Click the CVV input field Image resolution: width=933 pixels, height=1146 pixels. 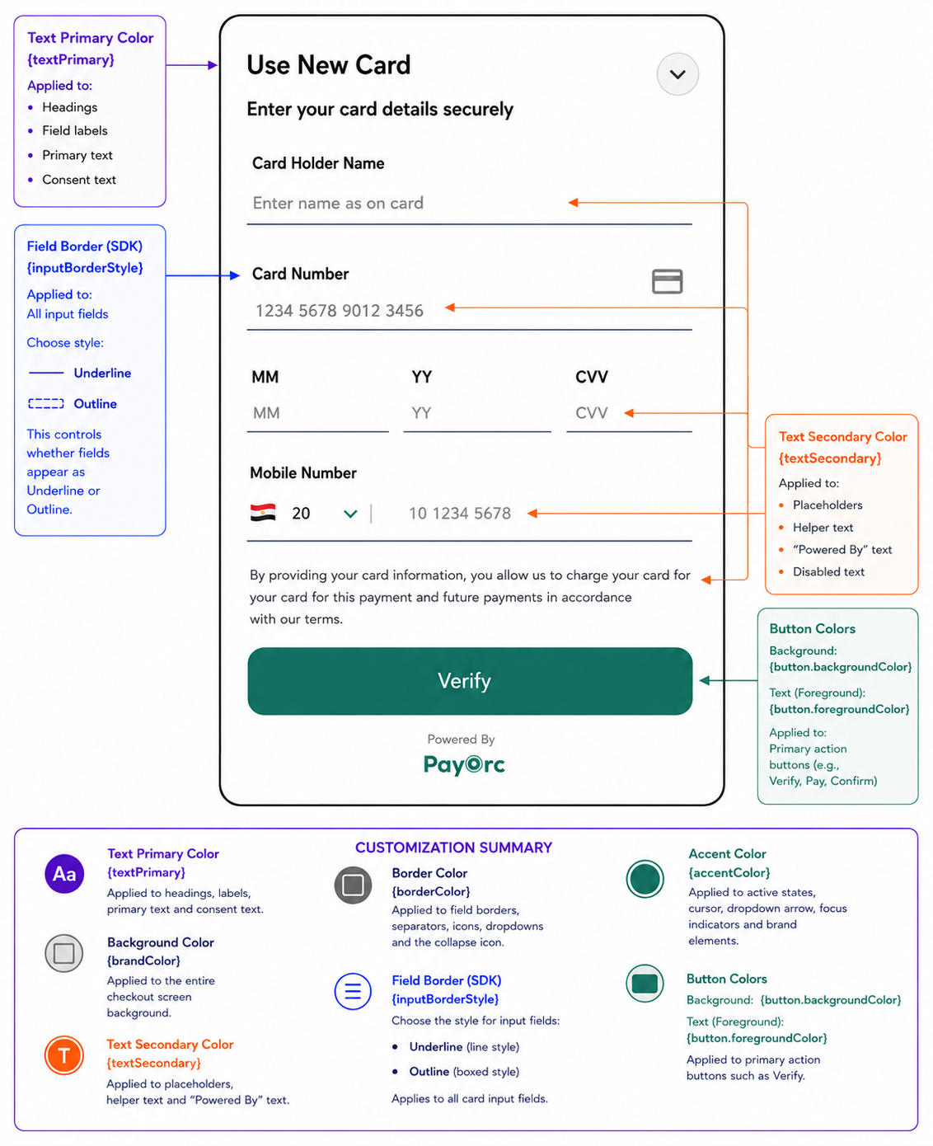(x=629, y=413)
